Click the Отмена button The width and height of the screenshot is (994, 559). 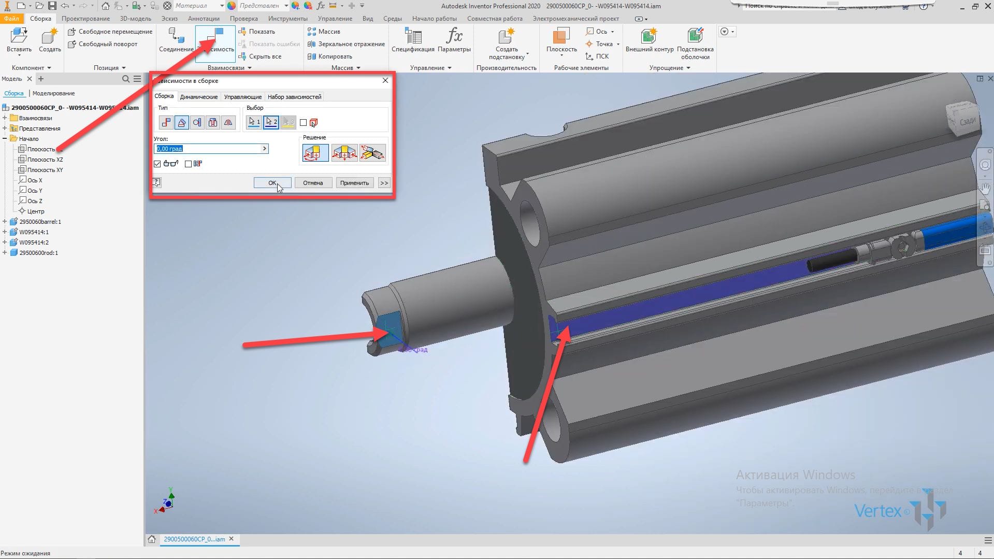(313, 183)
